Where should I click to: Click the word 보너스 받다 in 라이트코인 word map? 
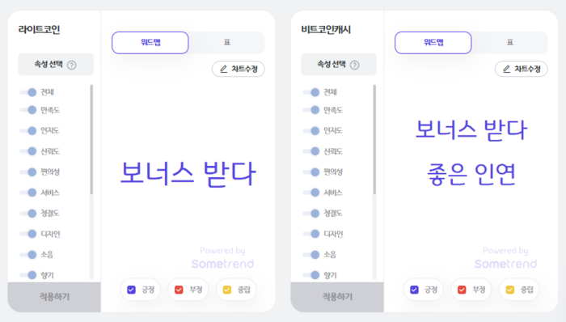tap(188, 174)
